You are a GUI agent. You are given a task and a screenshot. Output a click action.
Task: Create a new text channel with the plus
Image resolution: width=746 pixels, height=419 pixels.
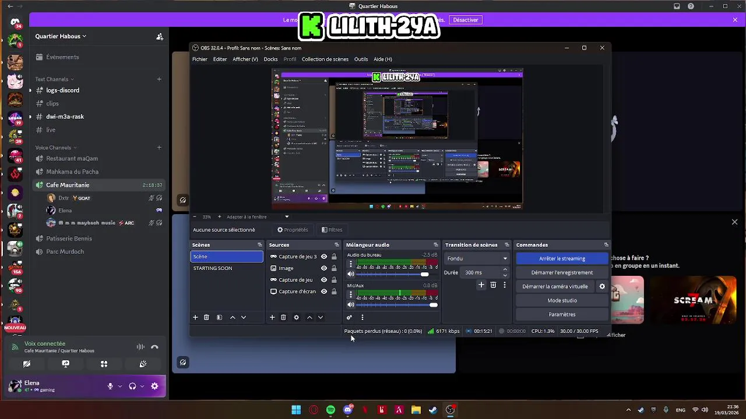point(159,79)
